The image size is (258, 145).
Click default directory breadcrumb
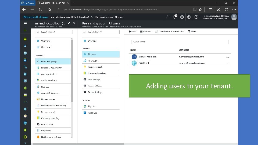(70, 17)
